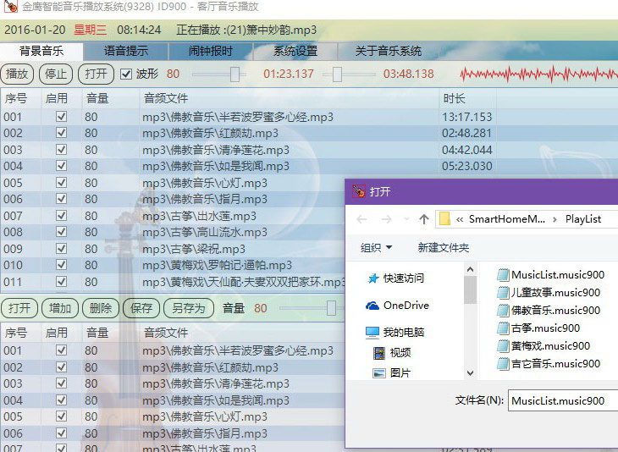Click file icon of 儿童故事.music900
This screenshot has height=452, width=618.
[503, 292]
